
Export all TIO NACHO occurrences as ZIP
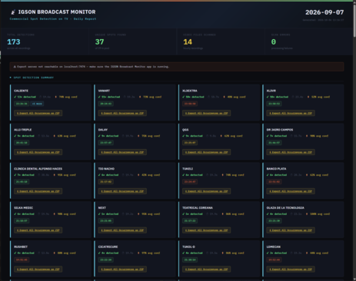coord(122,191)
